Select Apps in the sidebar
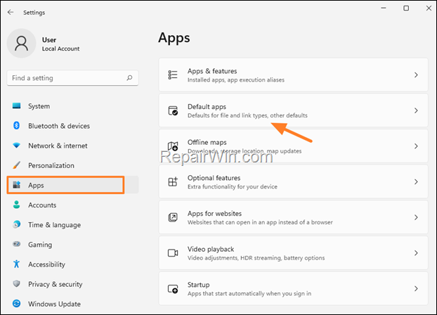The image size is (437, 315). click(x=73, y=185)
